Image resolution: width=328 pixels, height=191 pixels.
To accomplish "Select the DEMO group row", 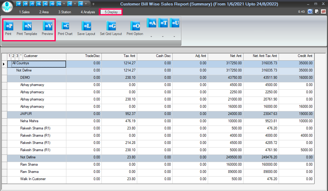I will [x=161, y=79].
